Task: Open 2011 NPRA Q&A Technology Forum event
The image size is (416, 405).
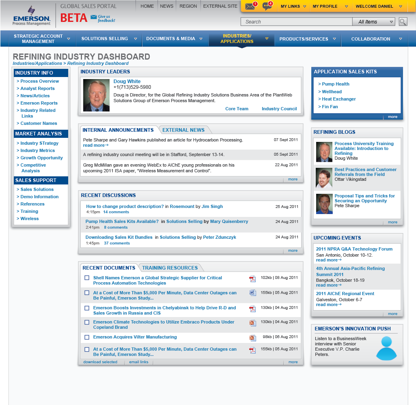Action: pos(354,249)
